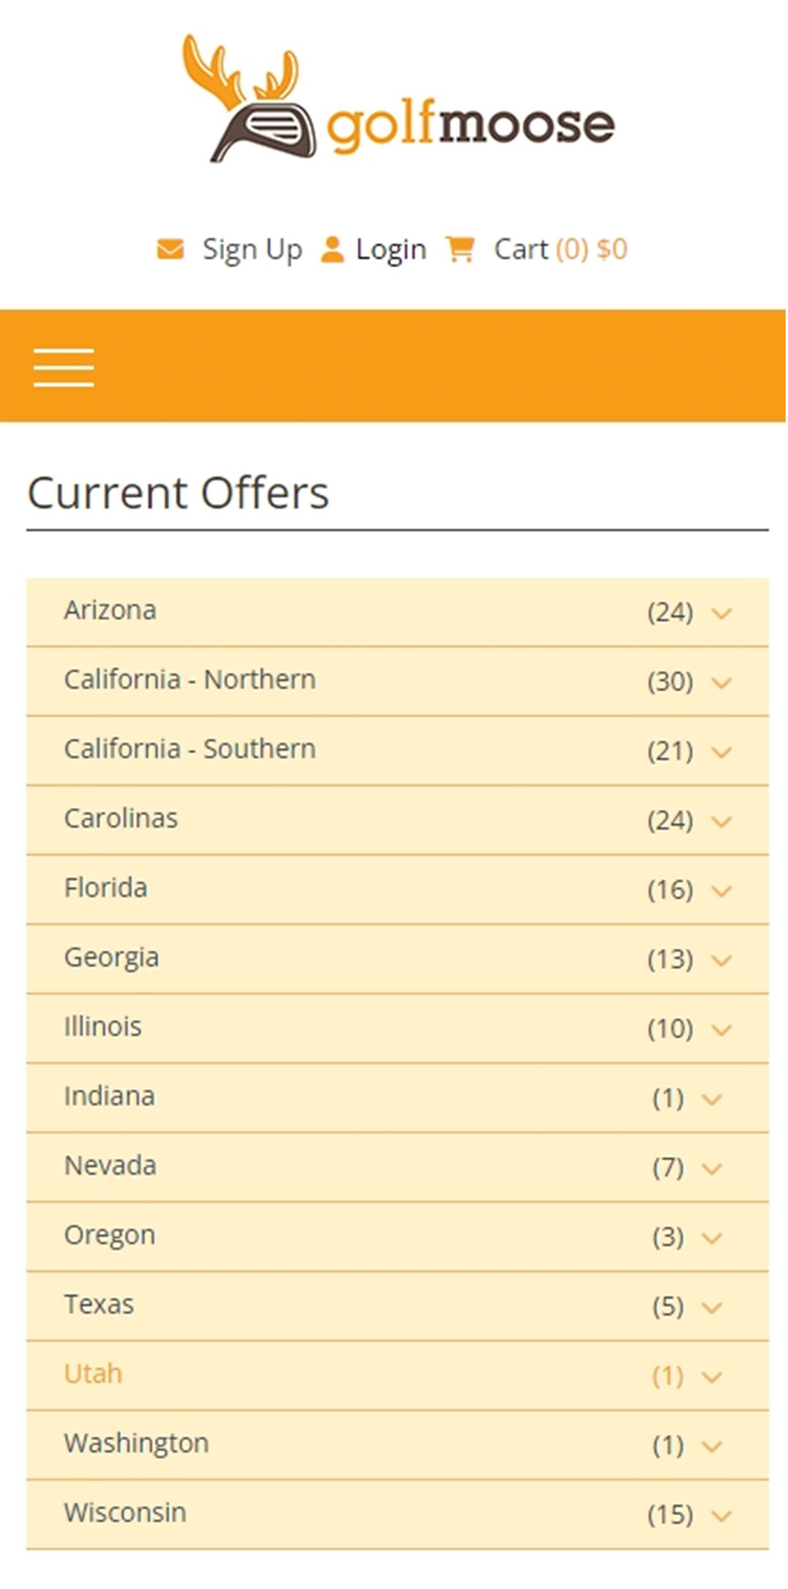This screenshot has height=1589, width=788.
Task: Select California - Southern region
Action: click(190, 749)
